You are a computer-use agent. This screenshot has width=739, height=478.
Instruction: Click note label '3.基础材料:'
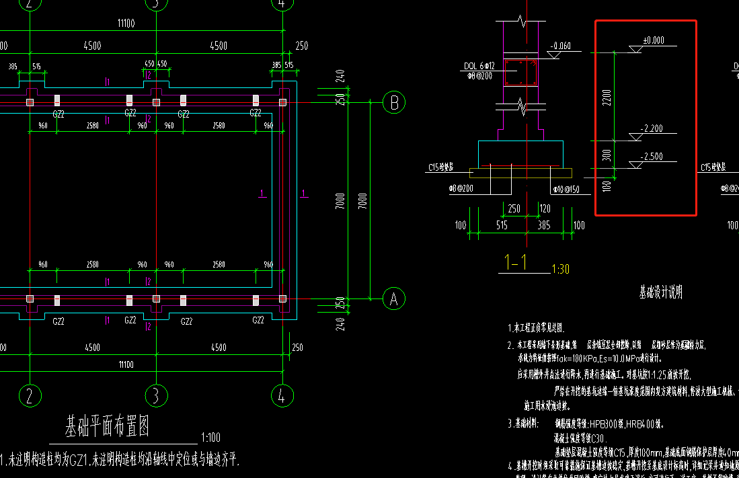[x=522, y=424]
